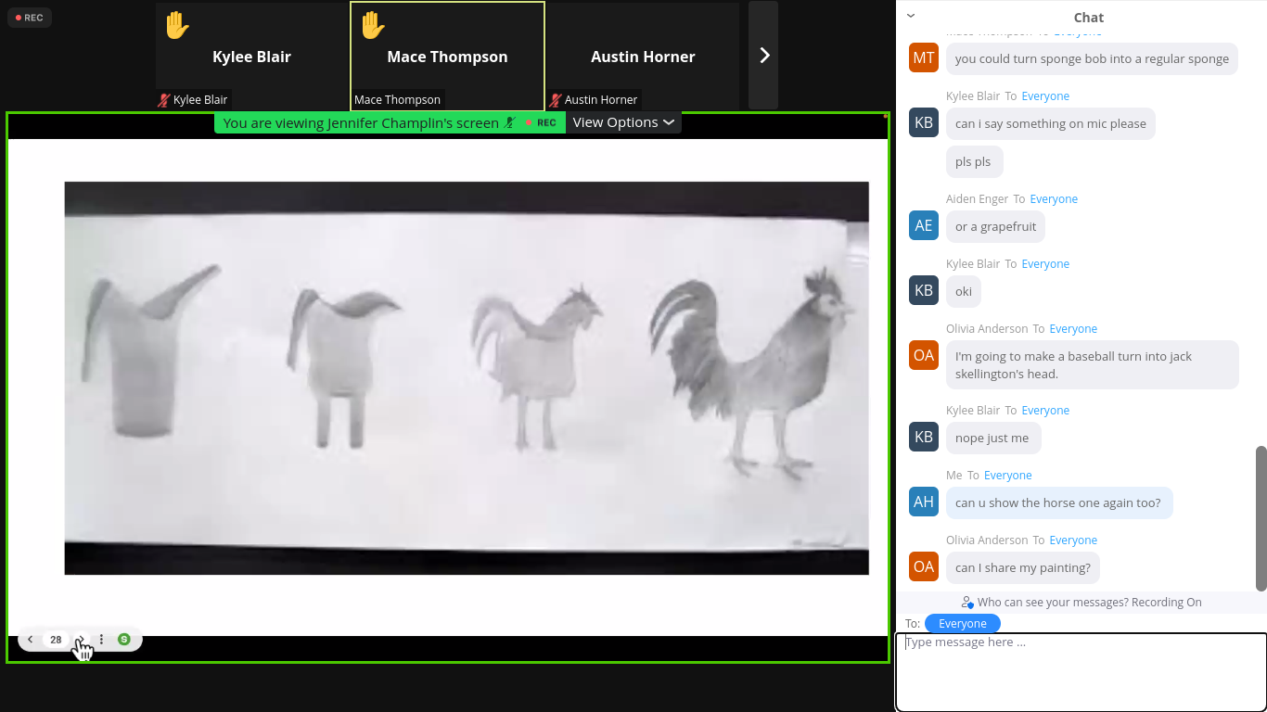Click the AH avatar of my message
The image size is (1267, 712).
tap(924, 502)
